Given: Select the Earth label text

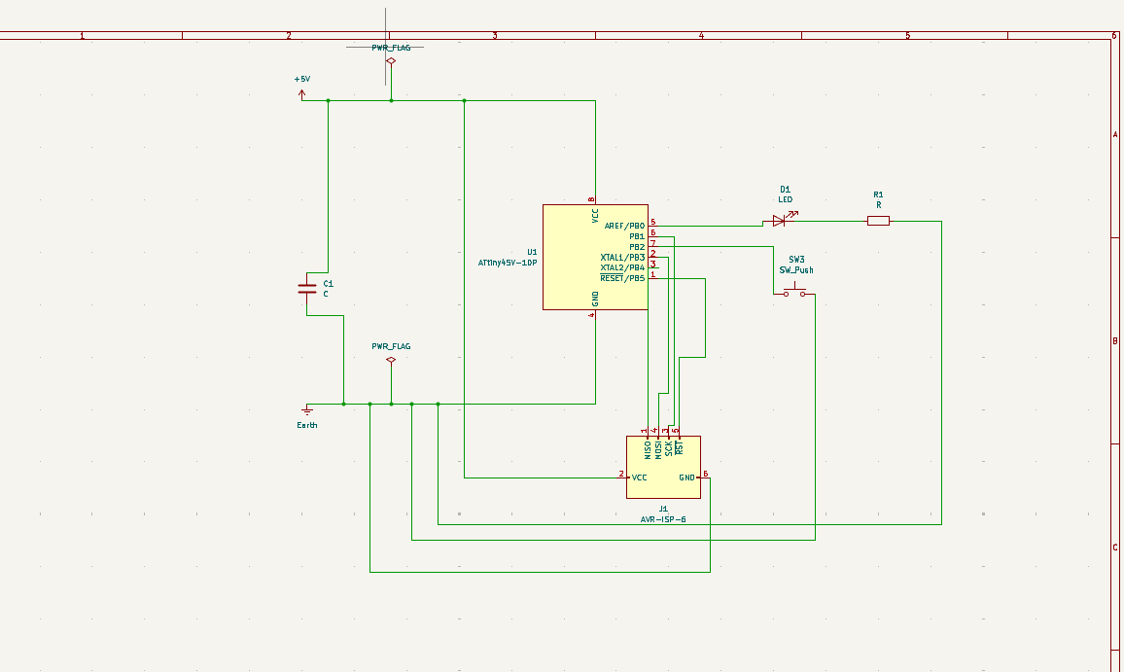Looking at the screenshot, I should [307, 425].
